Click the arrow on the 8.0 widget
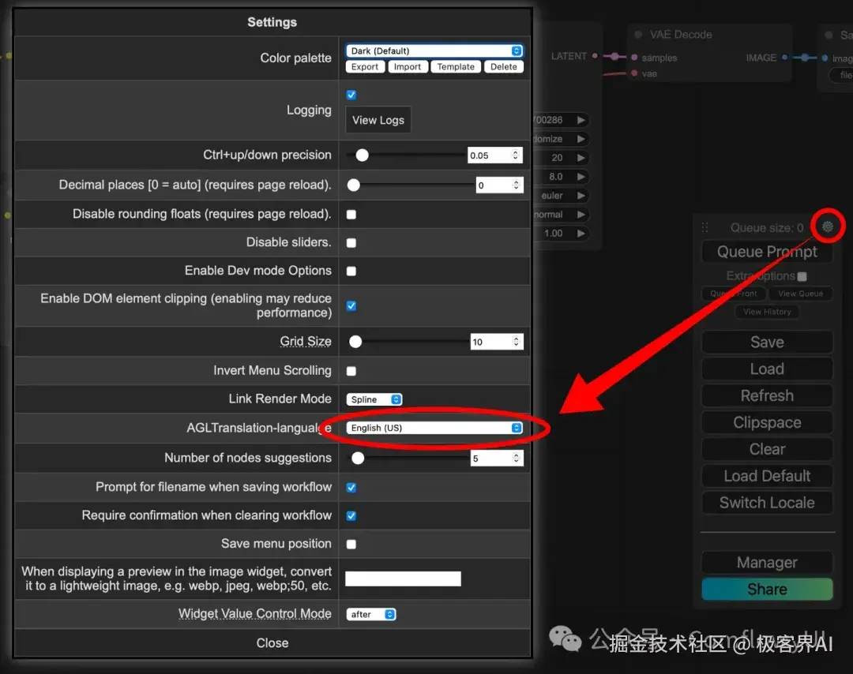Viewport: 853px width, 674px height. click(x=581, y=176)
